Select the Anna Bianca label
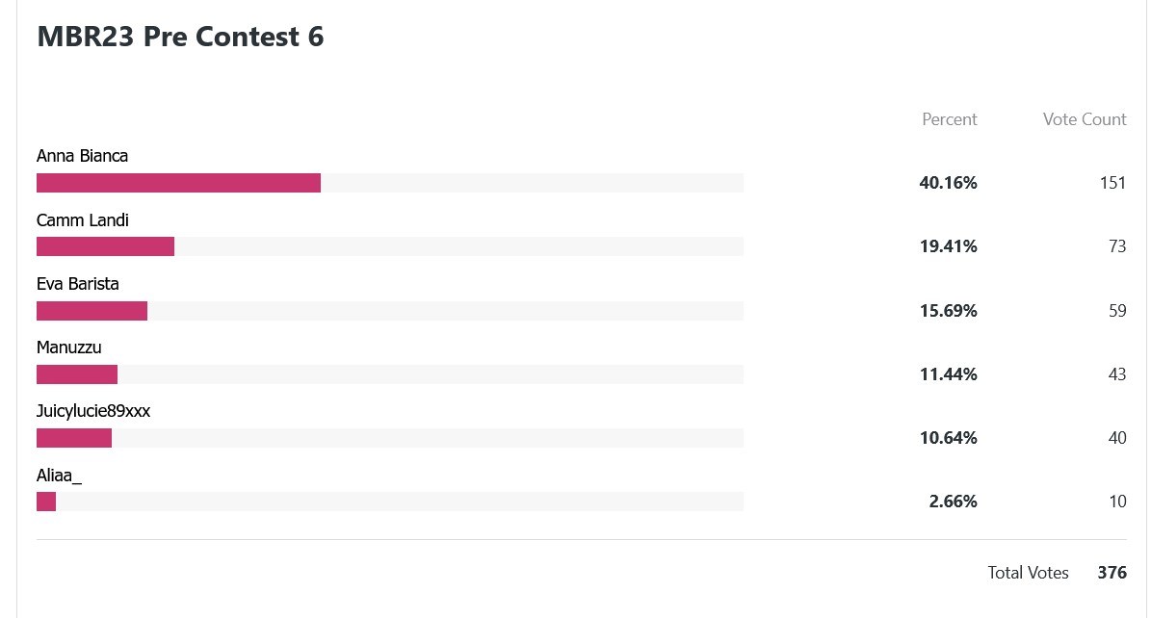 [82, 156]
